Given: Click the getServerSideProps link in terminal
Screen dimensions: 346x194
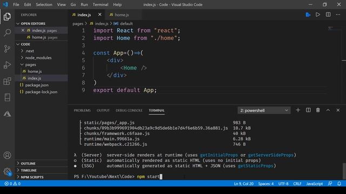Looking at the screenshot, I should pyautogui.click(x=271, y=155).
